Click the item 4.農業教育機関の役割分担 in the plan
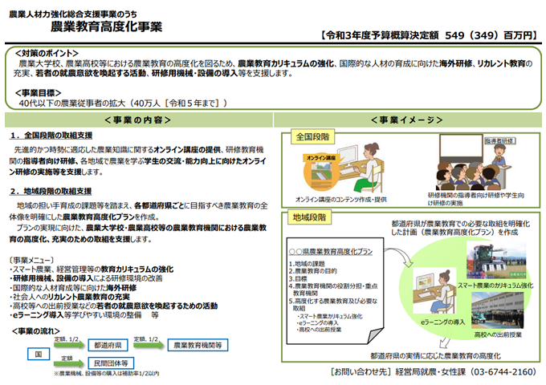The height and width of the screenshot is (385, 546). click(x=333, y=290)
